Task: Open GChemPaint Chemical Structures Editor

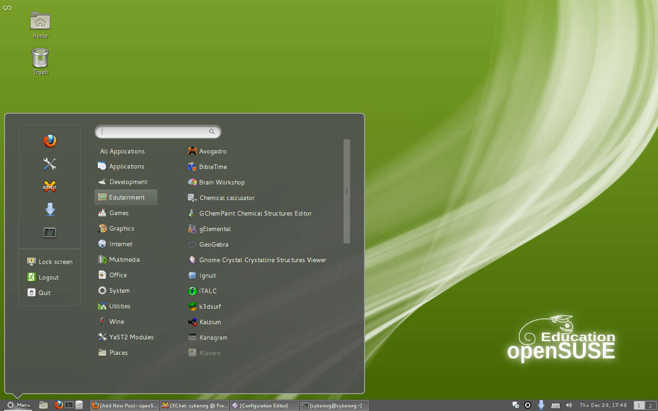Action: (249, 213)
